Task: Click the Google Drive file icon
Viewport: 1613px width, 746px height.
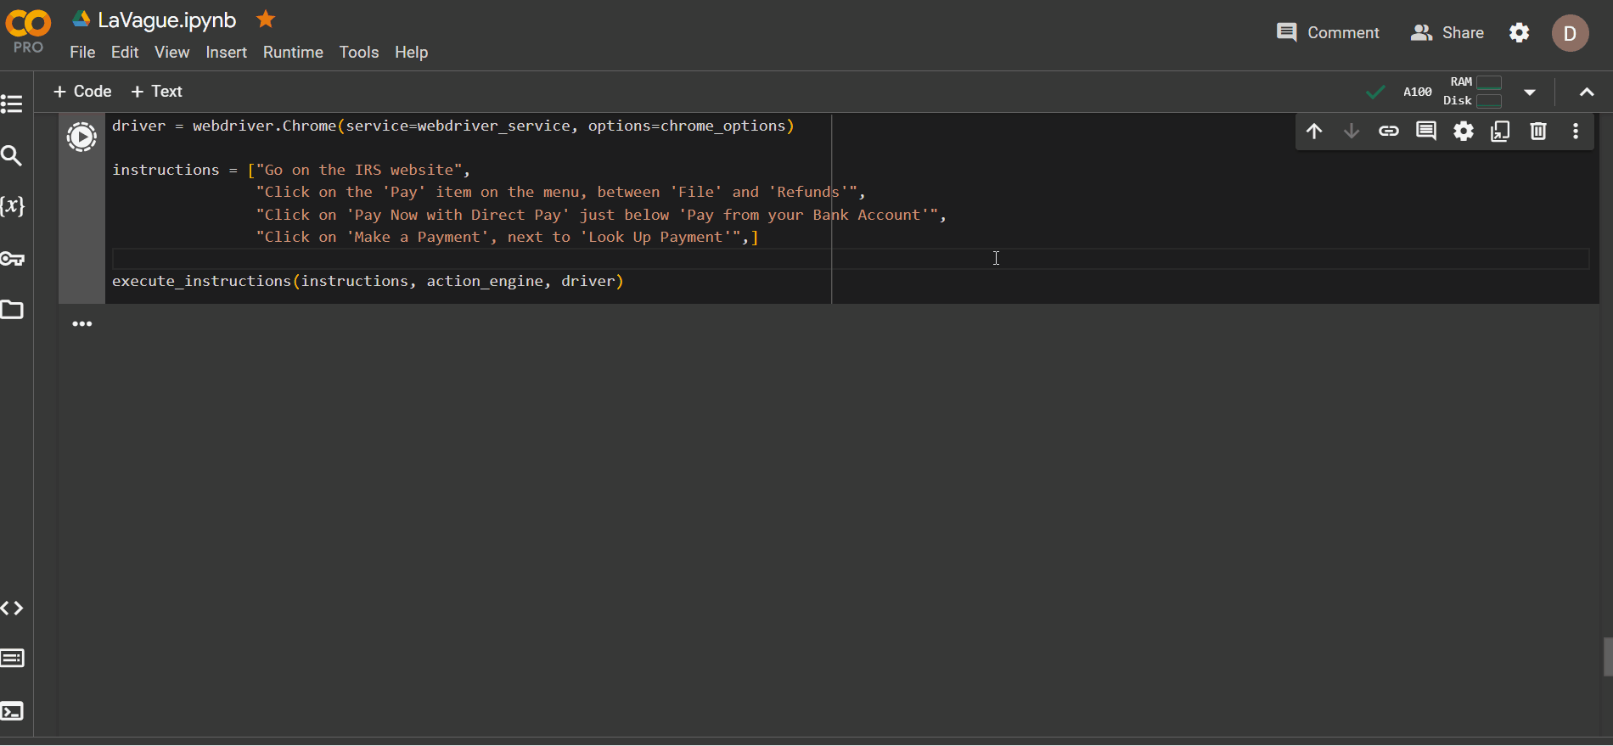Action: tap(81, 19)
